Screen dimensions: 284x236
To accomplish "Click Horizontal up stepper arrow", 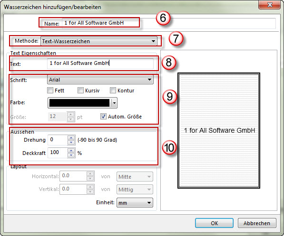I will click(90, 174).
